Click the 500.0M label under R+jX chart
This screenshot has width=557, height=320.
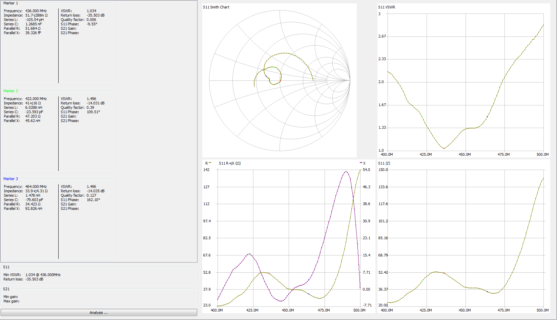point(359,310)
